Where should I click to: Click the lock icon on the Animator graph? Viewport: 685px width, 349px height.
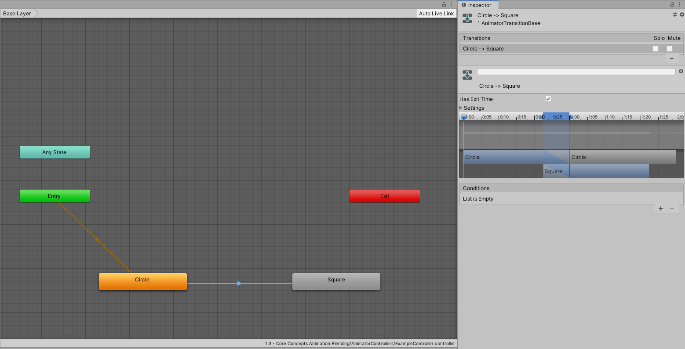[444, 5]
